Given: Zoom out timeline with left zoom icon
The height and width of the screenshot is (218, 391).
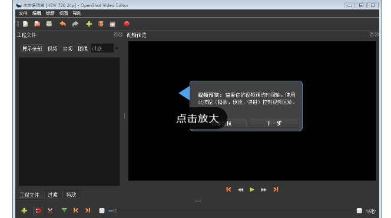Looking at the screenshot, I should pyautogui.click(x=102, y=211).
